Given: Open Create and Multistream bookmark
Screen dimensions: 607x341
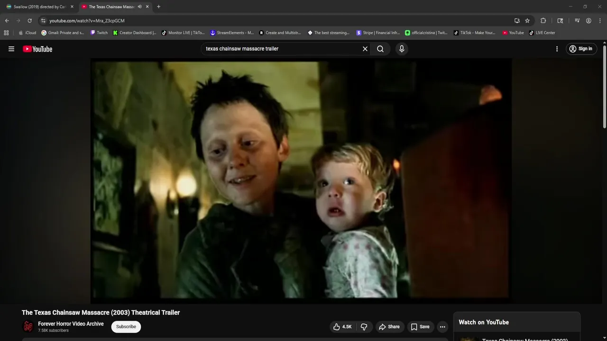Looking at the screenshot, I should (280, 33).
